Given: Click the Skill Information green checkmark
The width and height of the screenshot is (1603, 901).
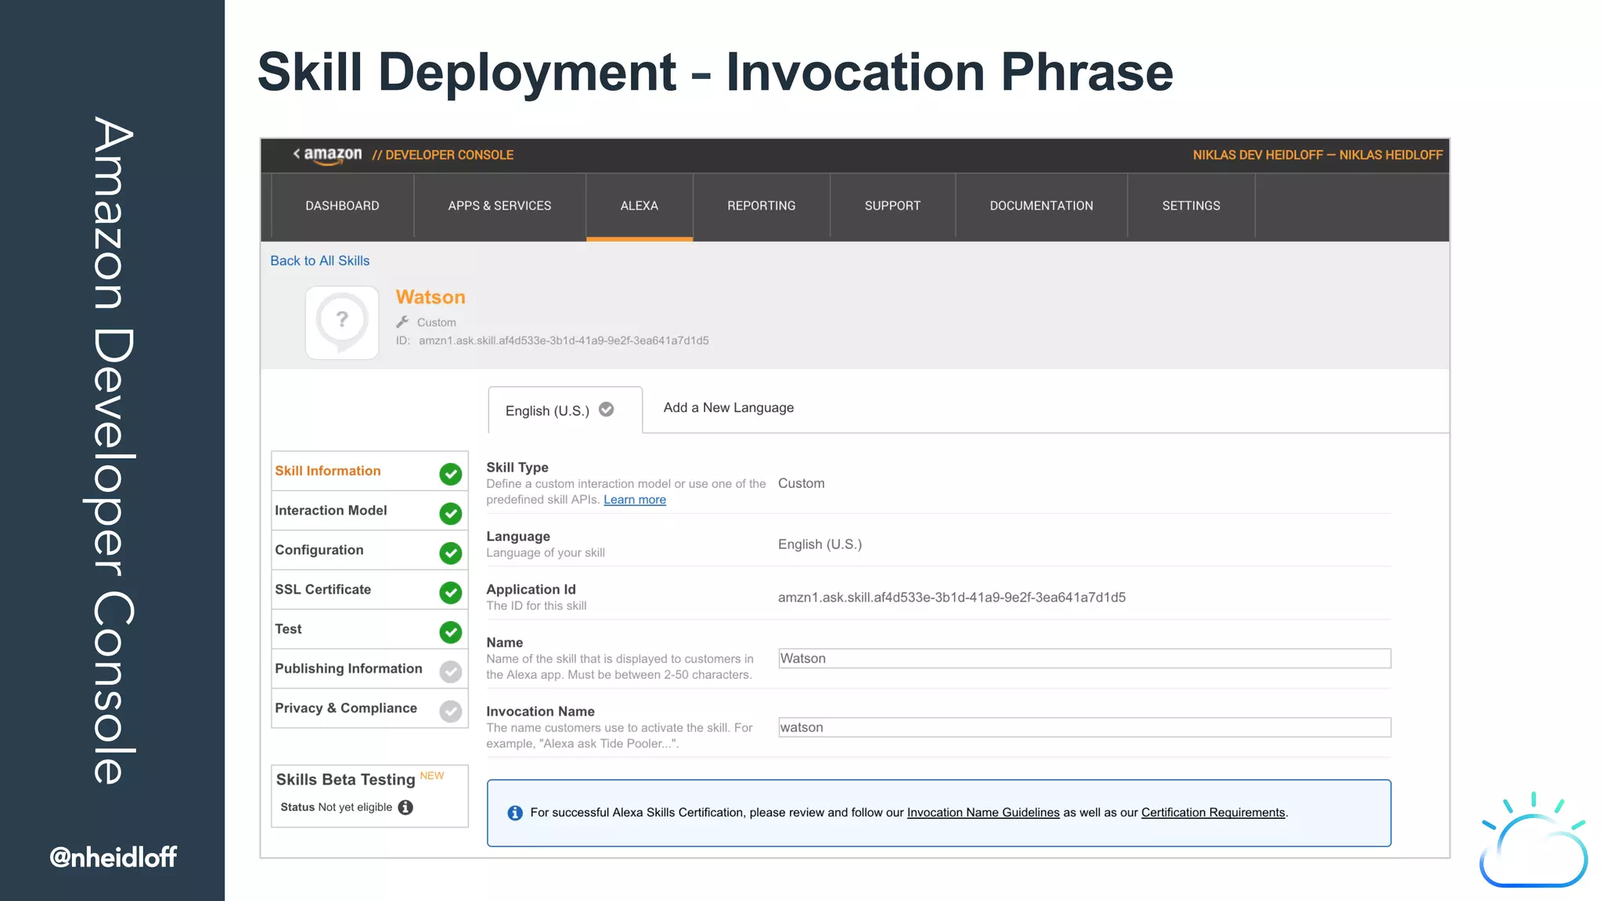Looking at the screenshot, I should coord(450,474).
